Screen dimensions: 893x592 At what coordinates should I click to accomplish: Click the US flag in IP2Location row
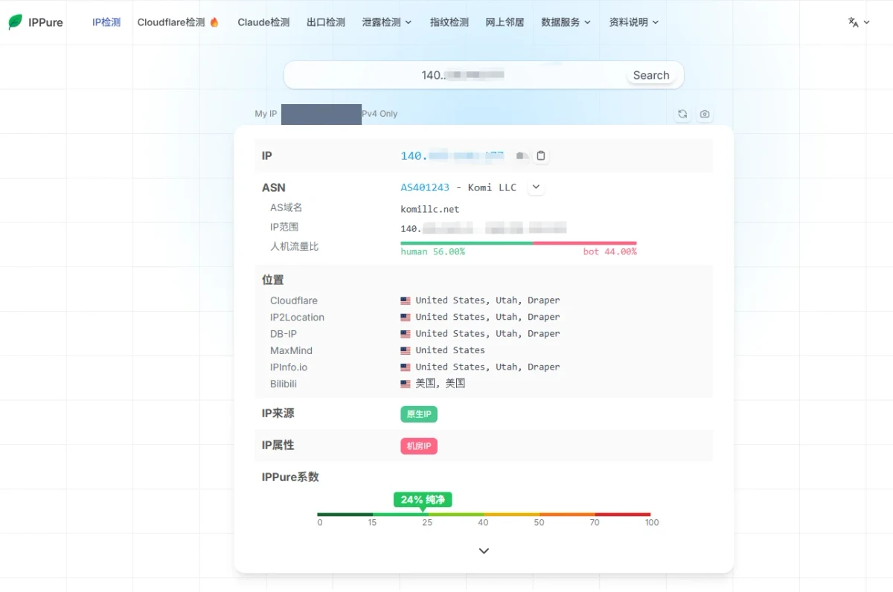click(x=406, y=317)
